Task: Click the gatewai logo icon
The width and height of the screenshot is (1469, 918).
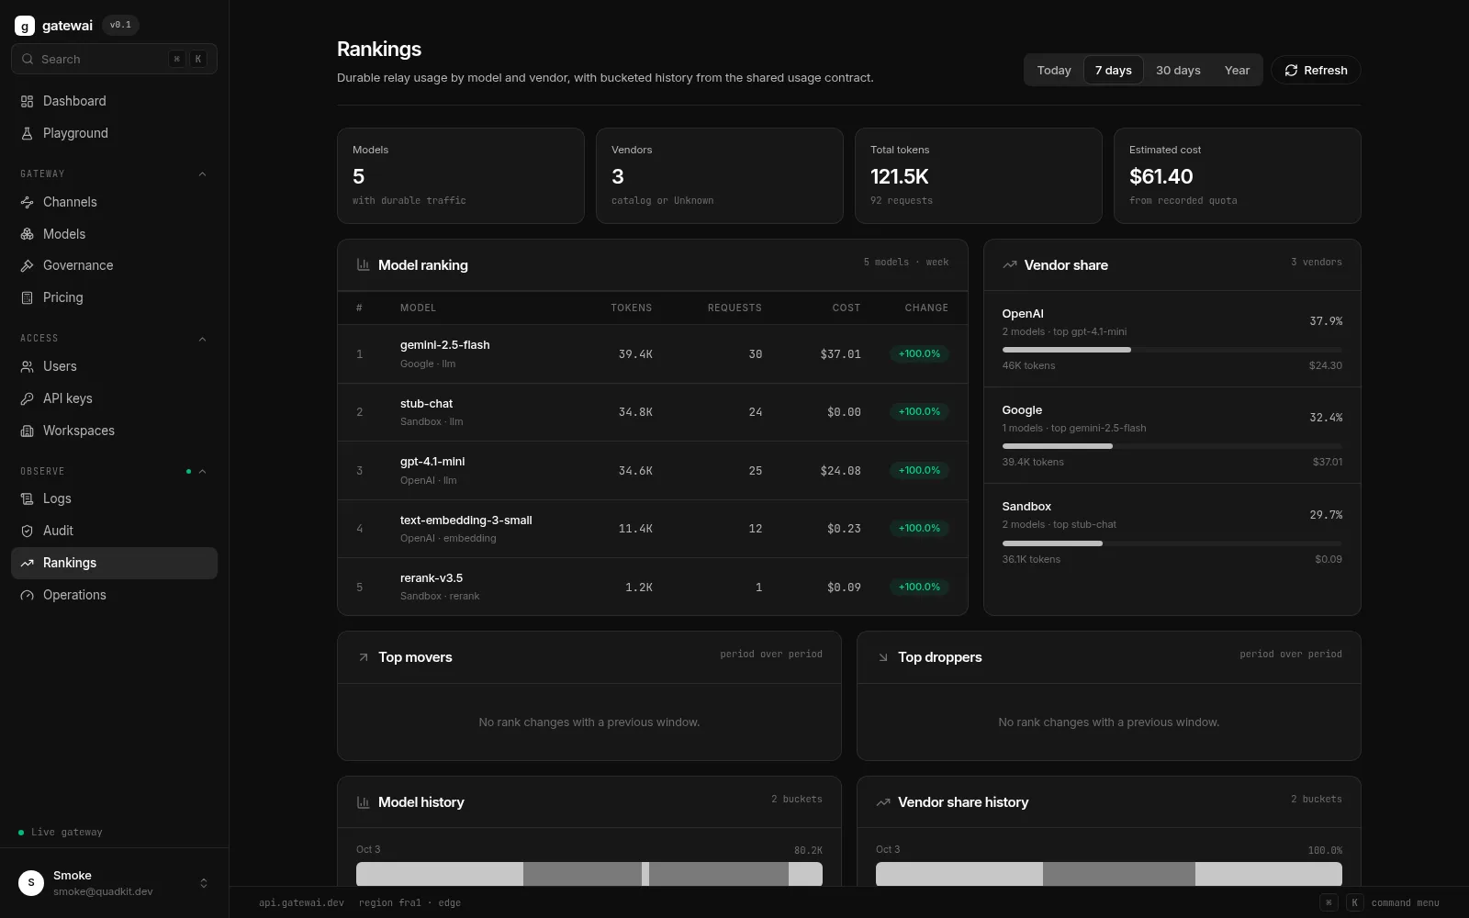Action: (x=25, y=26)
